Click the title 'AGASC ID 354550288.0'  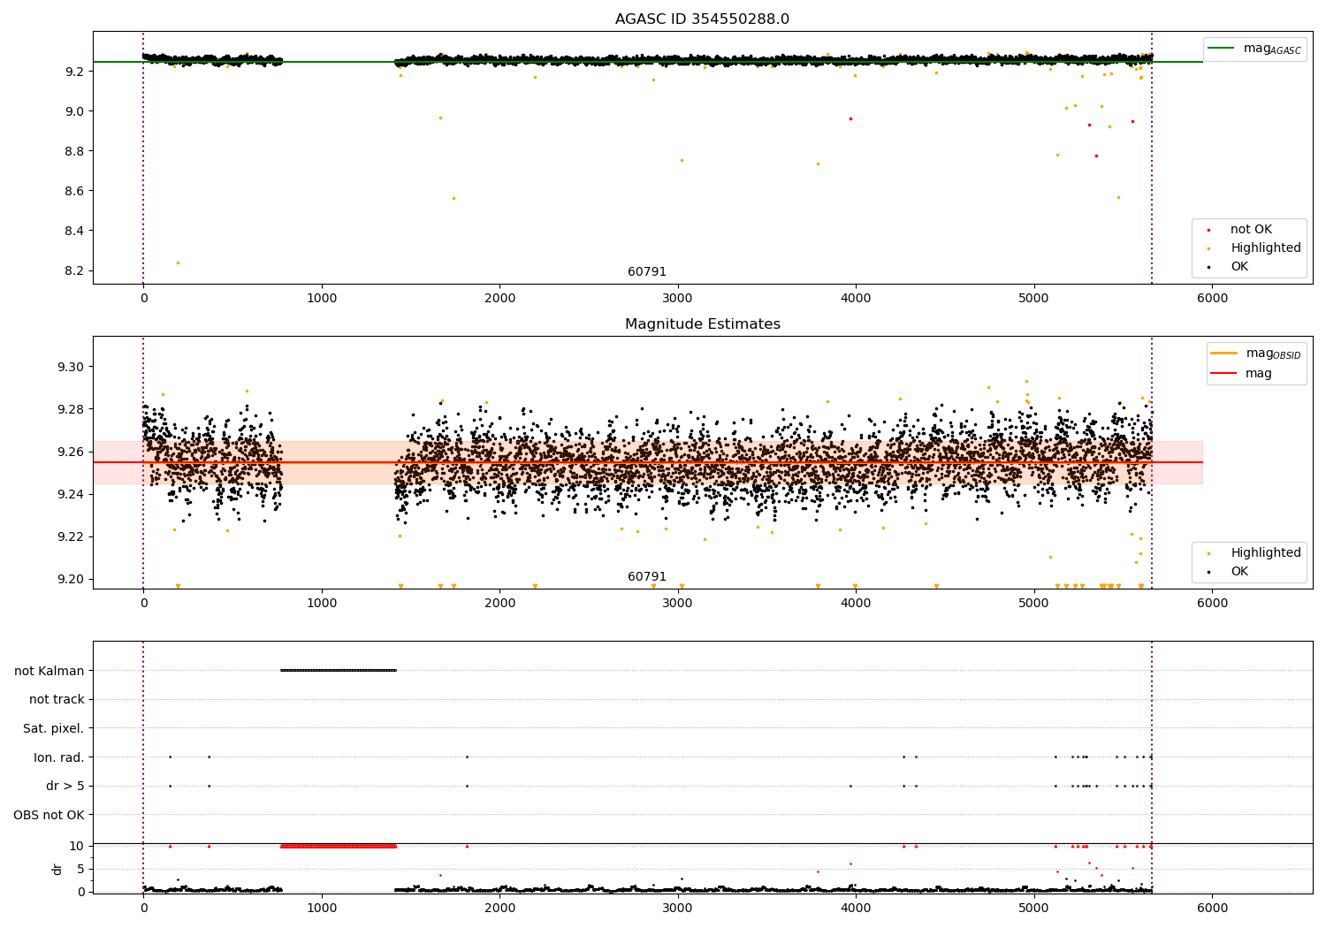click(702, 19)
